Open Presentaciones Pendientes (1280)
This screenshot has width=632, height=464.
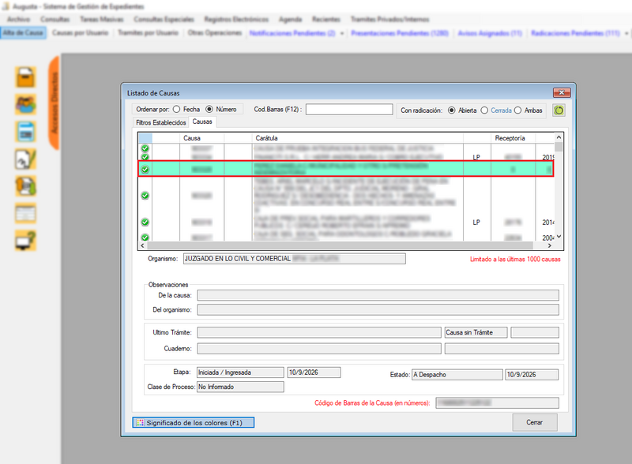(x=400, y=33)
